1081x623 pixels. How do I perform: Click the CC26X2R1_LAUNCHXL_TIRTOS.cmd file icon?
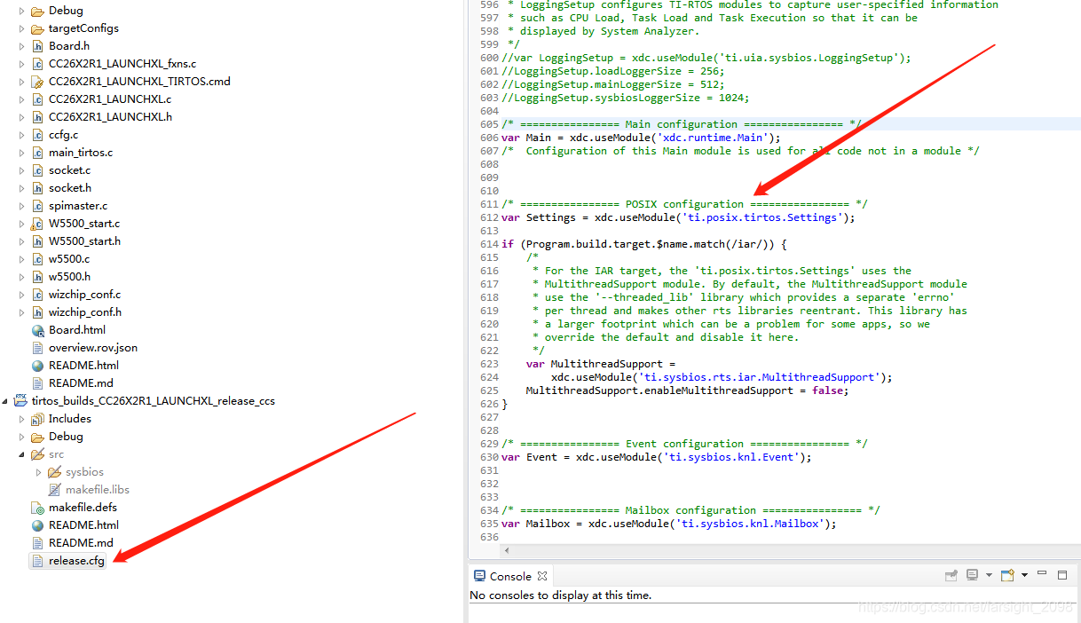[x=37, y=82]
